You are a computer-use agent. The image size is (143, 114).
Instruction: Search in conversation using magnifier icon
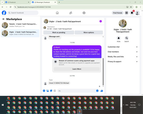tap(127, 38)
